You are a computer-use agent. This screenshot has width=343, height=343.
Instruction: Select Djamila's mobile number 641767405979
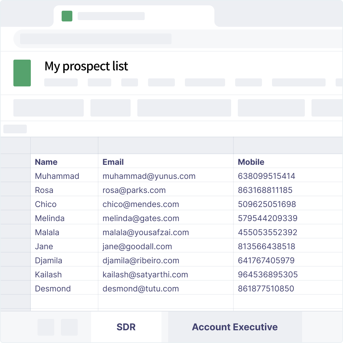(x=266, y=260)
